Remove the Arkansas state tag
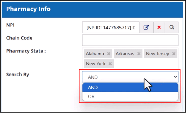 click(139, 54)
